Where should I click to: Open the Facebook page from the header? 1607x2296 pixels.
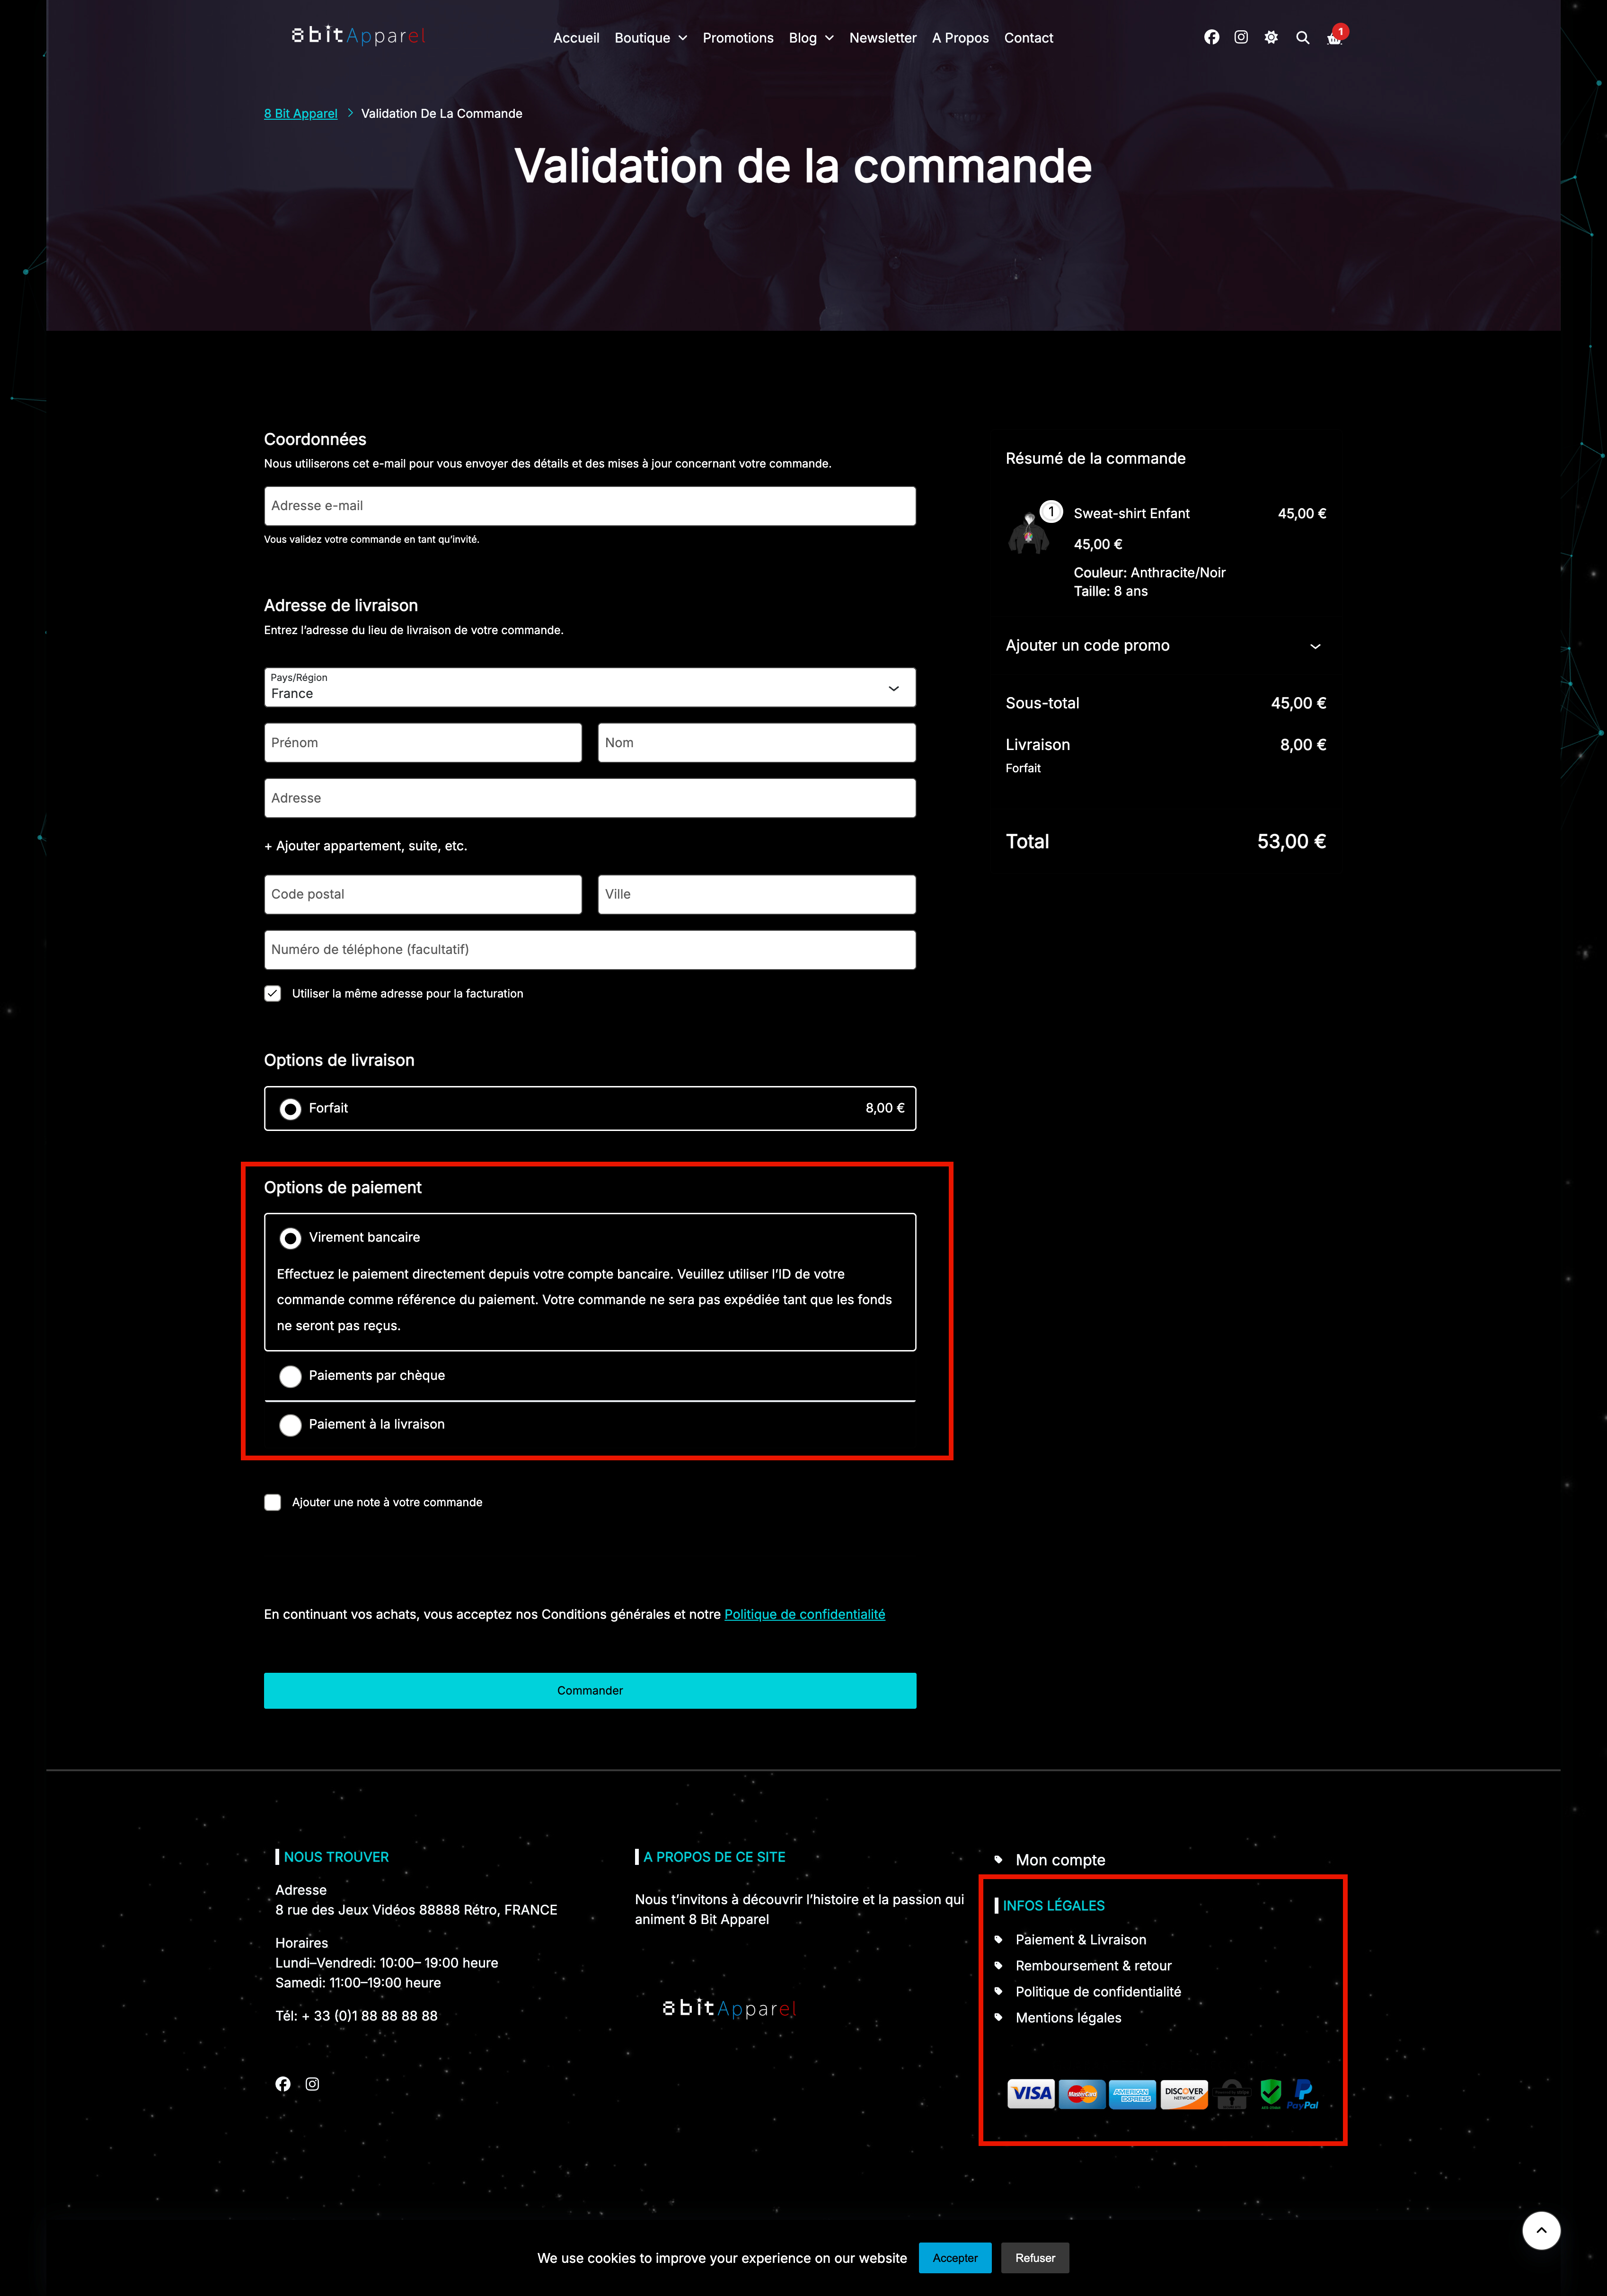tap(1211, 37)
